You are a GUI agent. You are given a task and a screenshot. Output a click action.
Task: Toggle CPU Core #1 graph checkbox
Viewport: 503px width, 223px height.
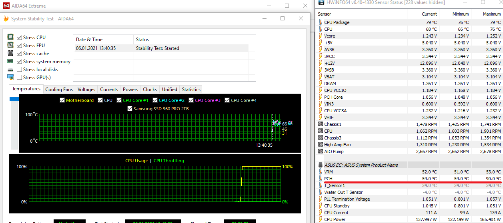(119, 100)
